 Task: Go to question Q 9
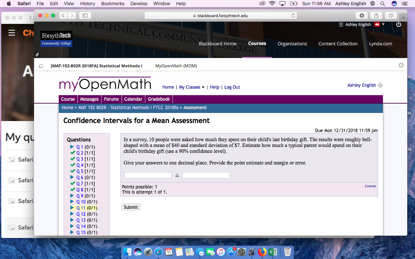click(80, 196)
